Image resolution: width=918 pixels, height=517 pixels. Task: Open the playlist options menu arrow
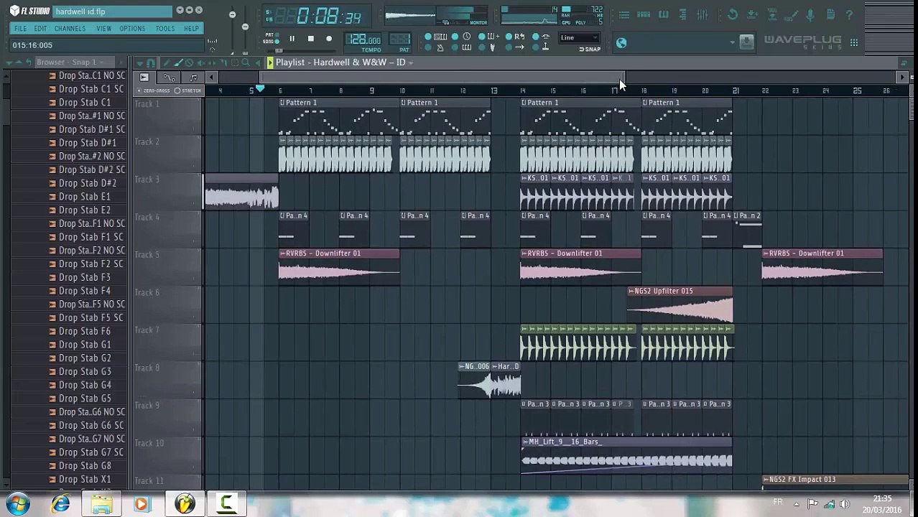tap(140, 63)
